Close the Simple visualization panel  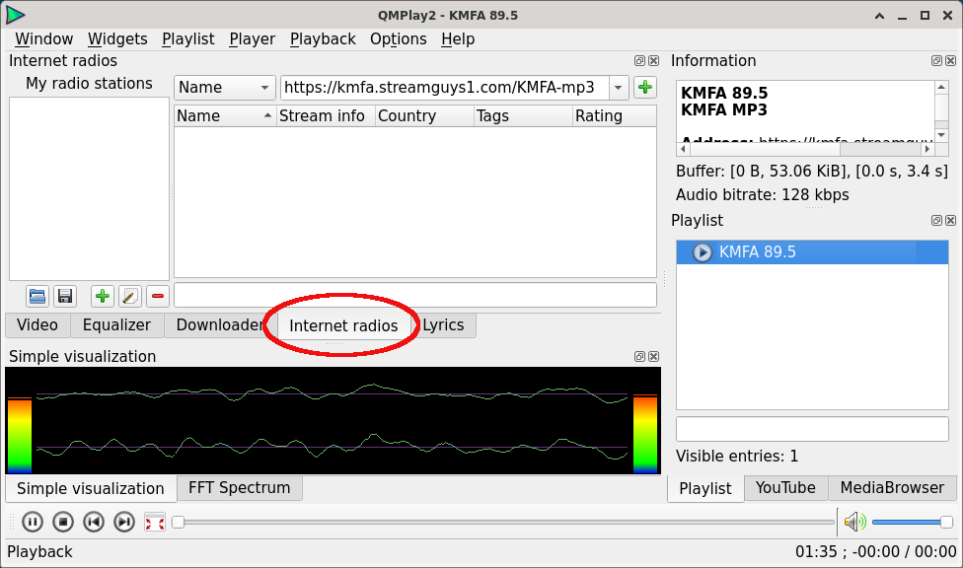click(653, 357)
